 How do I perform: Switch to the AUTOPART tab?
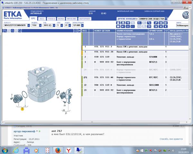pos(85,19)
